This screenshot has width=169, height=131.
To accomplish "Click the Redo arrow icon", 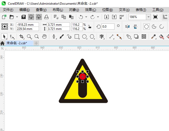I will pos(92,17).
